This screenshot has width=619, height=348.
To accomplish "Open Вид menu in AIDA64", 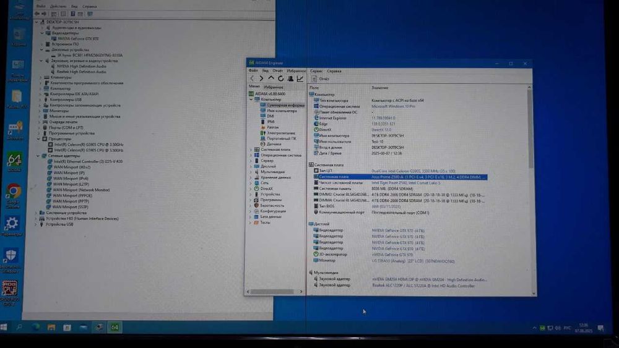I will pos(266,70).
